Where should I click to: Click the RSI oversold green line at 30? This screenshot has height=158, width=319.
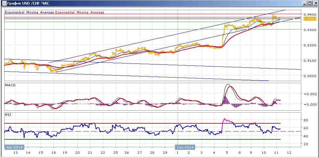142,139
